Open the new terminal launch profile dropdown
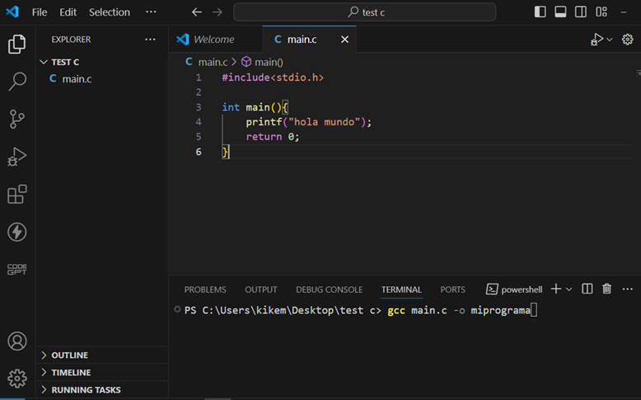641x400 pixels. tap(569, 289)
